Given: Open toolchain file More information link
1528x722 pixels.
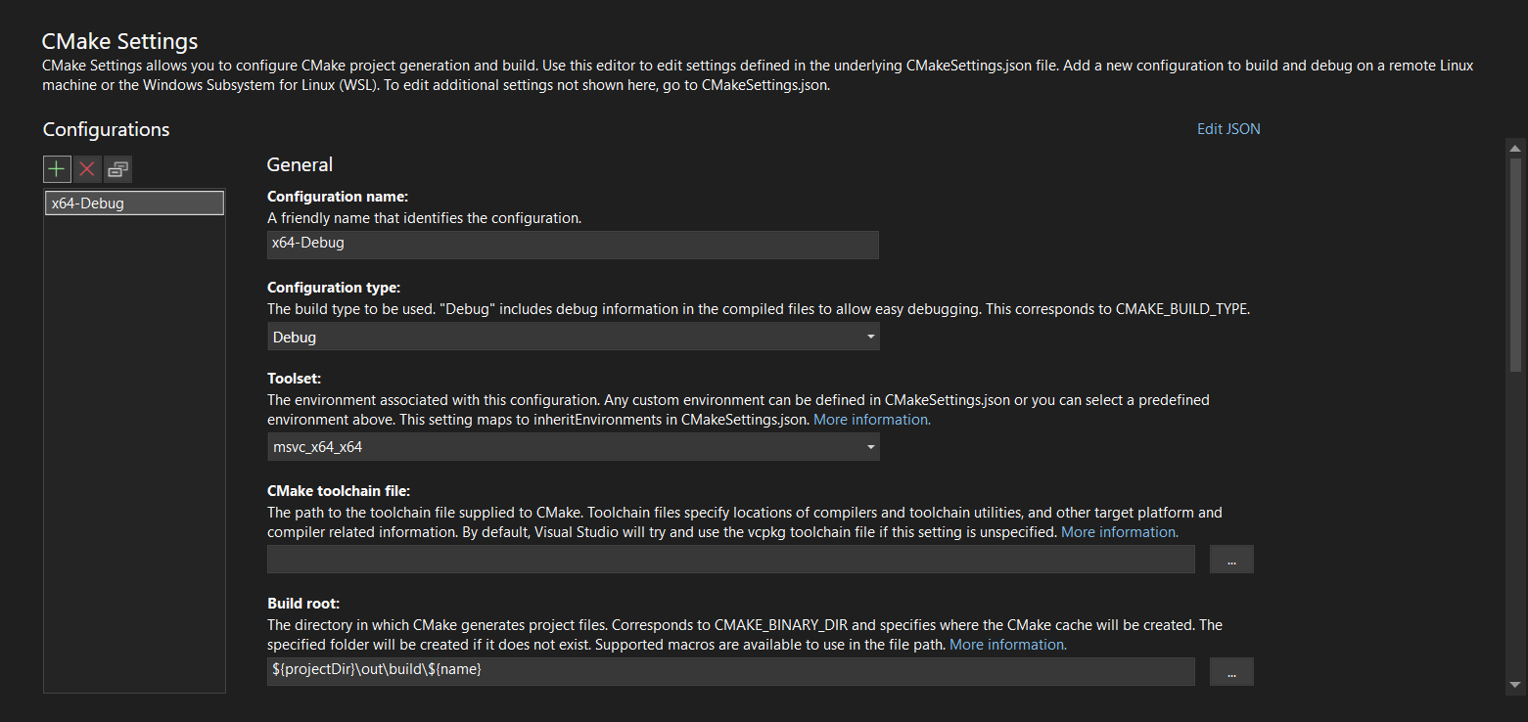Looking at the screenshot, I should coord(1120,532).
